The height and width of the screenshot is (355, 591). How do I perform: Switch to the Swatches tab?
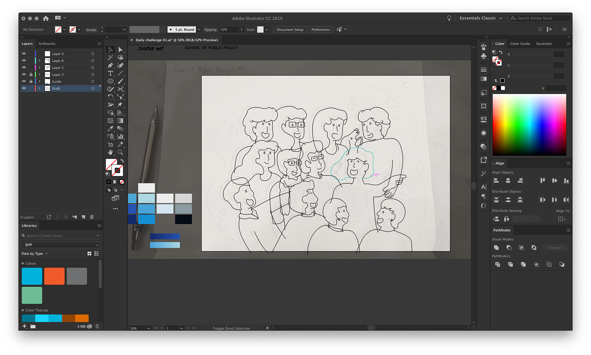pos(544,44)
